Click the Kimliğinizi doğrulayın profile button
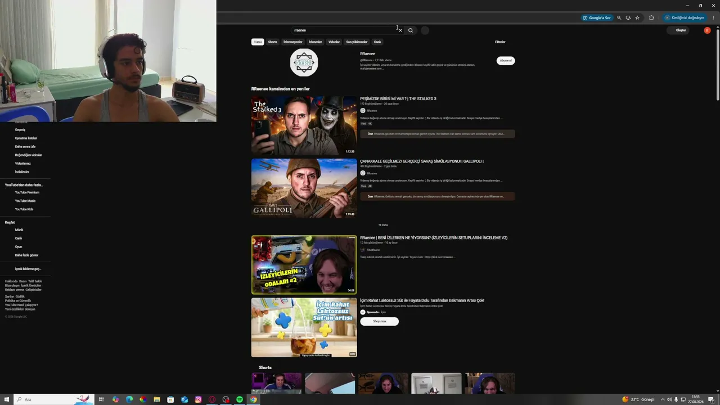Screen dimensions: 720x405 [685, 18]
